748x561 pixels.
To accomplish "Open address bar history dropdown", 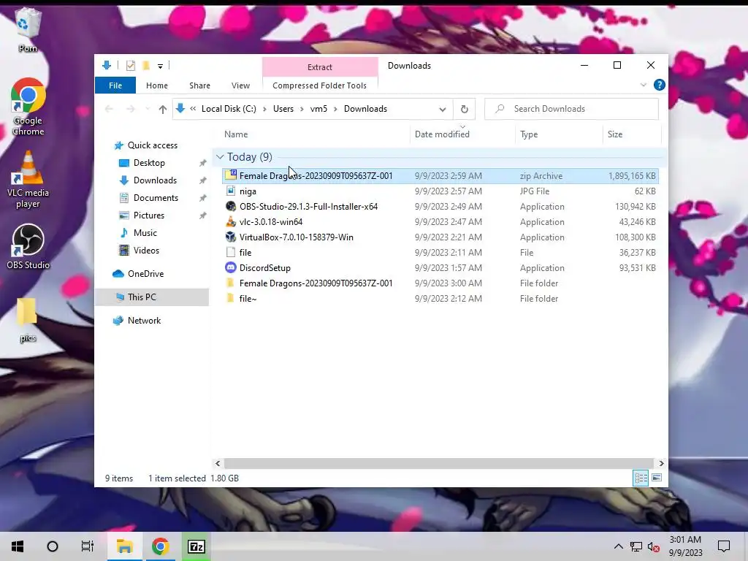I will (442, 110).
